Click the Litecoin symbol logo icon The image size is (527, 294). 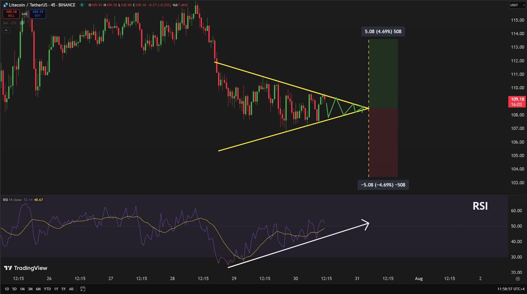point(5,5)
